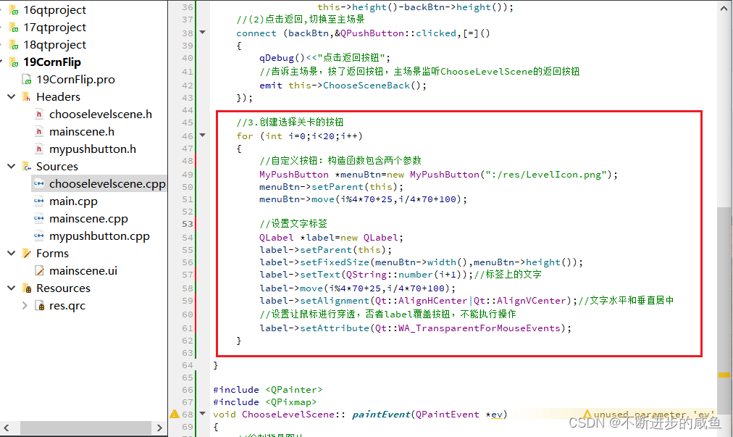Open mypushbutton.h header file
Viewport: 733px width, 437px height.
point(93,149)
